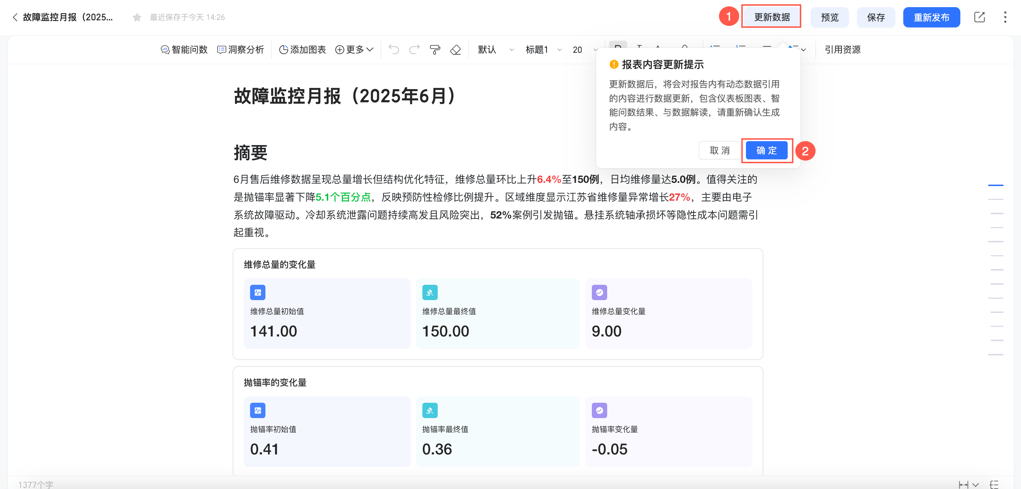Click 取消 in the update prompt
This screenshot has width=1021, height=489.
click(x=720, y=150)
